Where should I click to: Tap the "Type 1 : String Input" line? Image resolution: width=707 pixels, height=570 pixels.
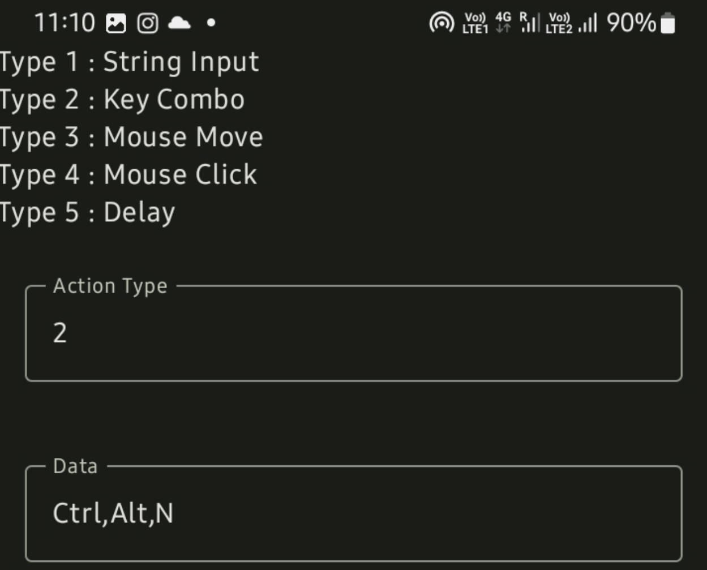pyautogui.click(x=130, y=62)
